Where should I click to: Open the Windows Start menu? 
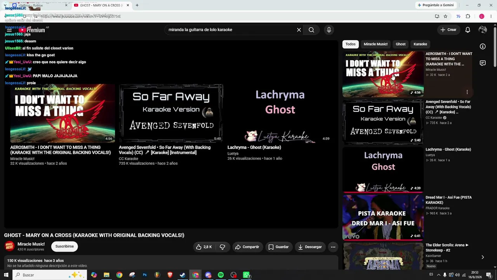coord(6,275)
